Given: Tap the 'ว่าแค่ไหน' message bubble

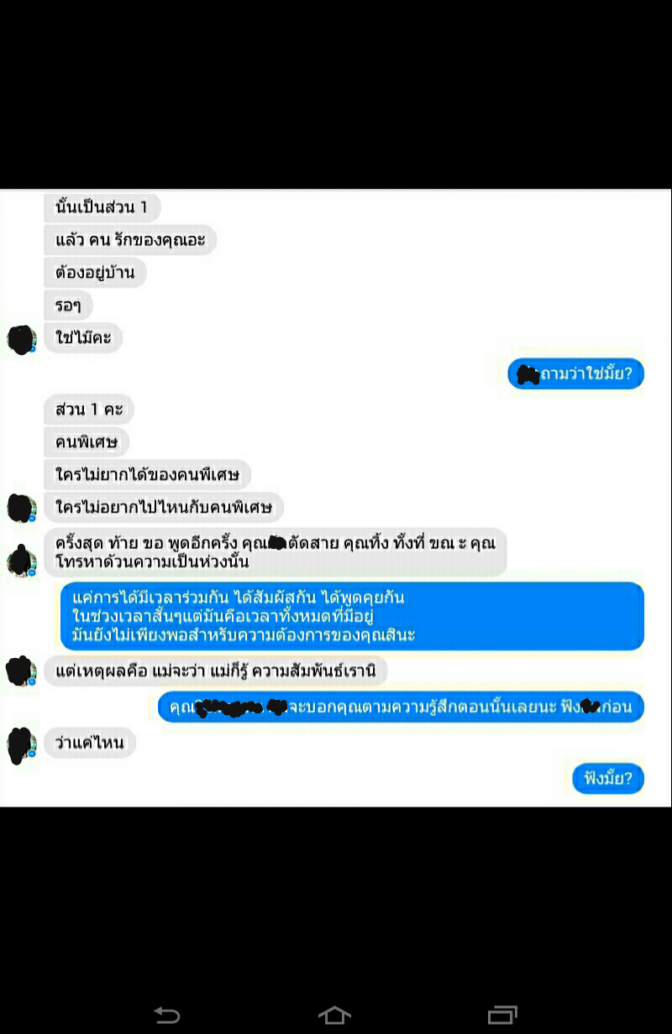Looking at the screenshot, I should pyautogui.click(x=90, y=743).
